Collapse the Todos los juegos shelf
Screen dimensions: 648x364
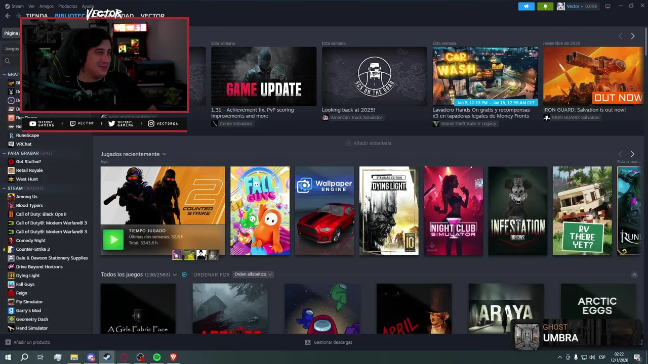pyautogui.click(x=634, y=275)
